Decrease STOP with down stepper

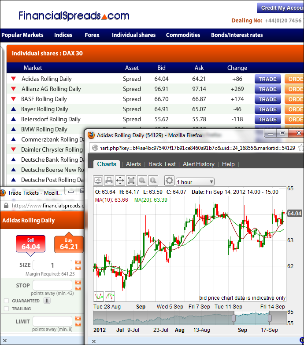point(78,288)
